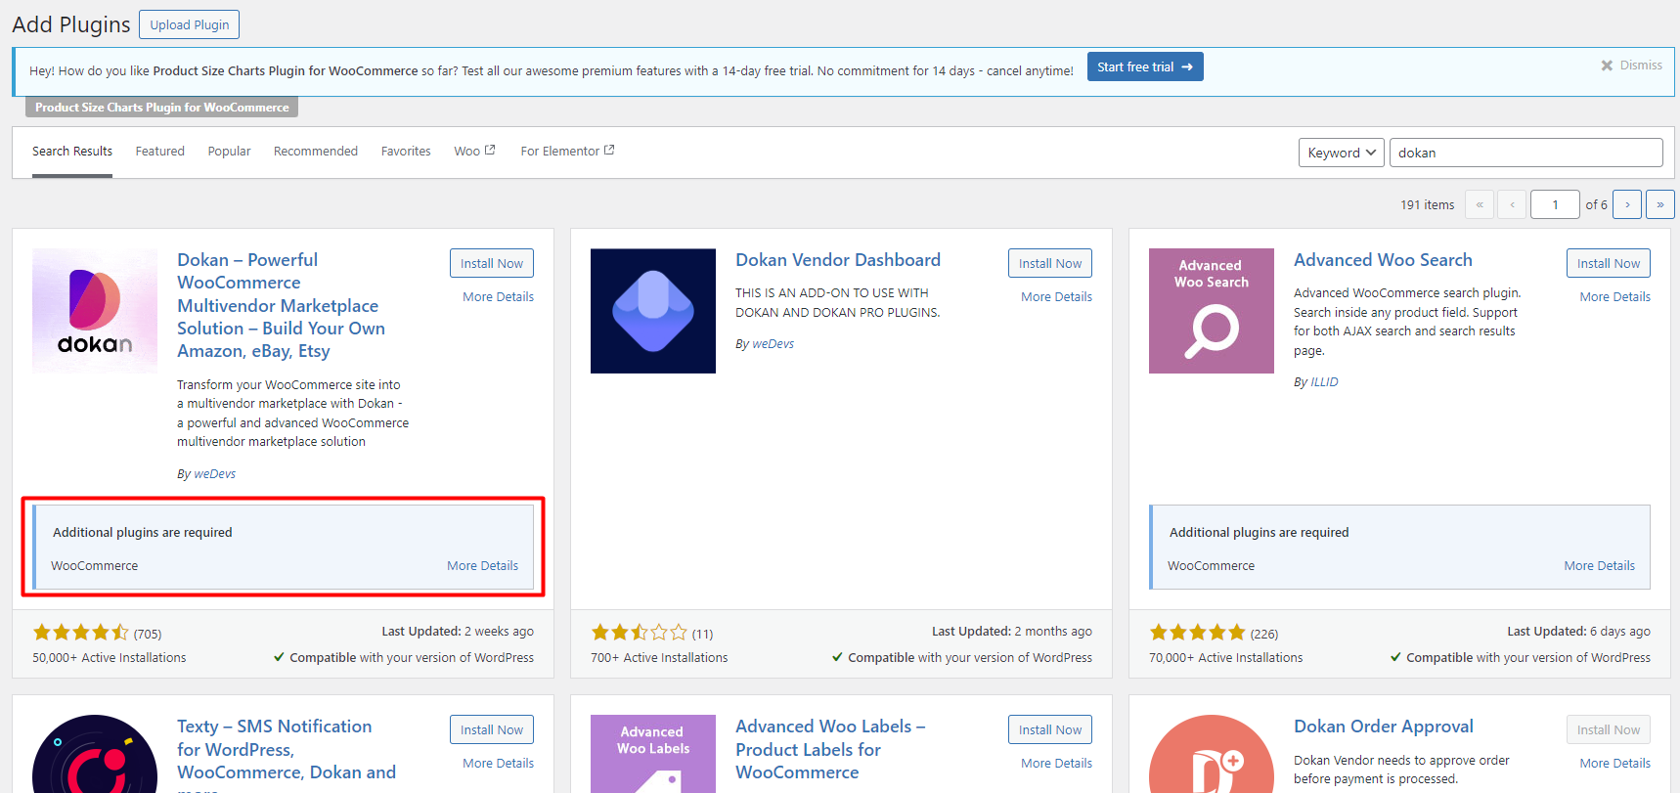
Task: Dismiss the free trial notice
Action: (1631, 66)
